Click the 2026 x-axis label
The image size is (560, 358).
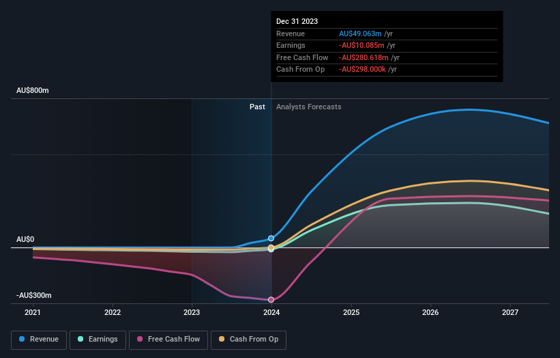coord(430,312)
